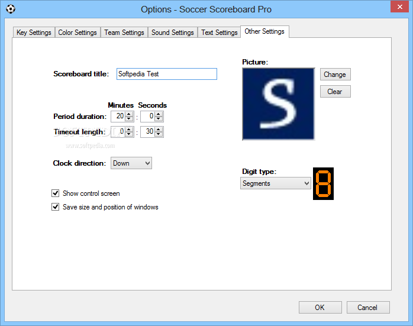
Task: Click the Minutes column header
Action: point(121,105)
